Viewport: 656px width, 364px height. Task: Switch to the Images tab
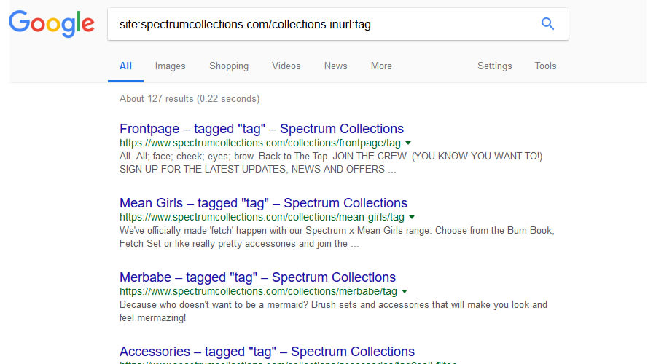point(170,66)
